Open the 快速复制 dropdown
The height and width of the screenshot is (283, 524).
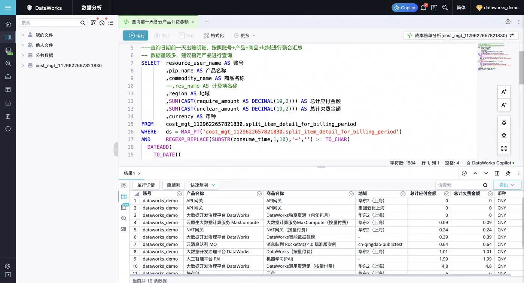pyautogui.click(x=203, y=185)
